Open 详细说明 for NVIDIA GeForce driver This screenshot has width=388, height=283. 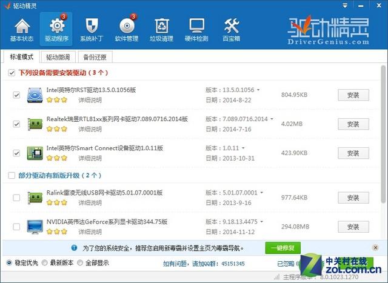pos(90,231)
